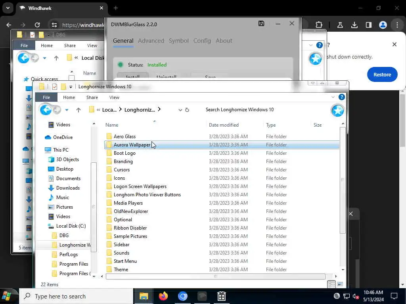Image resolution: width=406 pixels, height=304 pixels.
Task: Open View ribbon tab in Longhornize window
Action: [114, 97]
